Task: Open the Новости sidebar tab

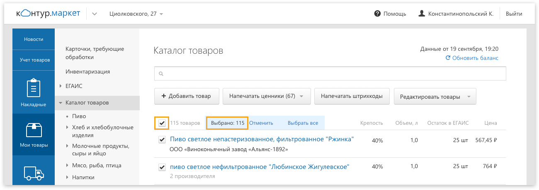Action: pos(34,39)
